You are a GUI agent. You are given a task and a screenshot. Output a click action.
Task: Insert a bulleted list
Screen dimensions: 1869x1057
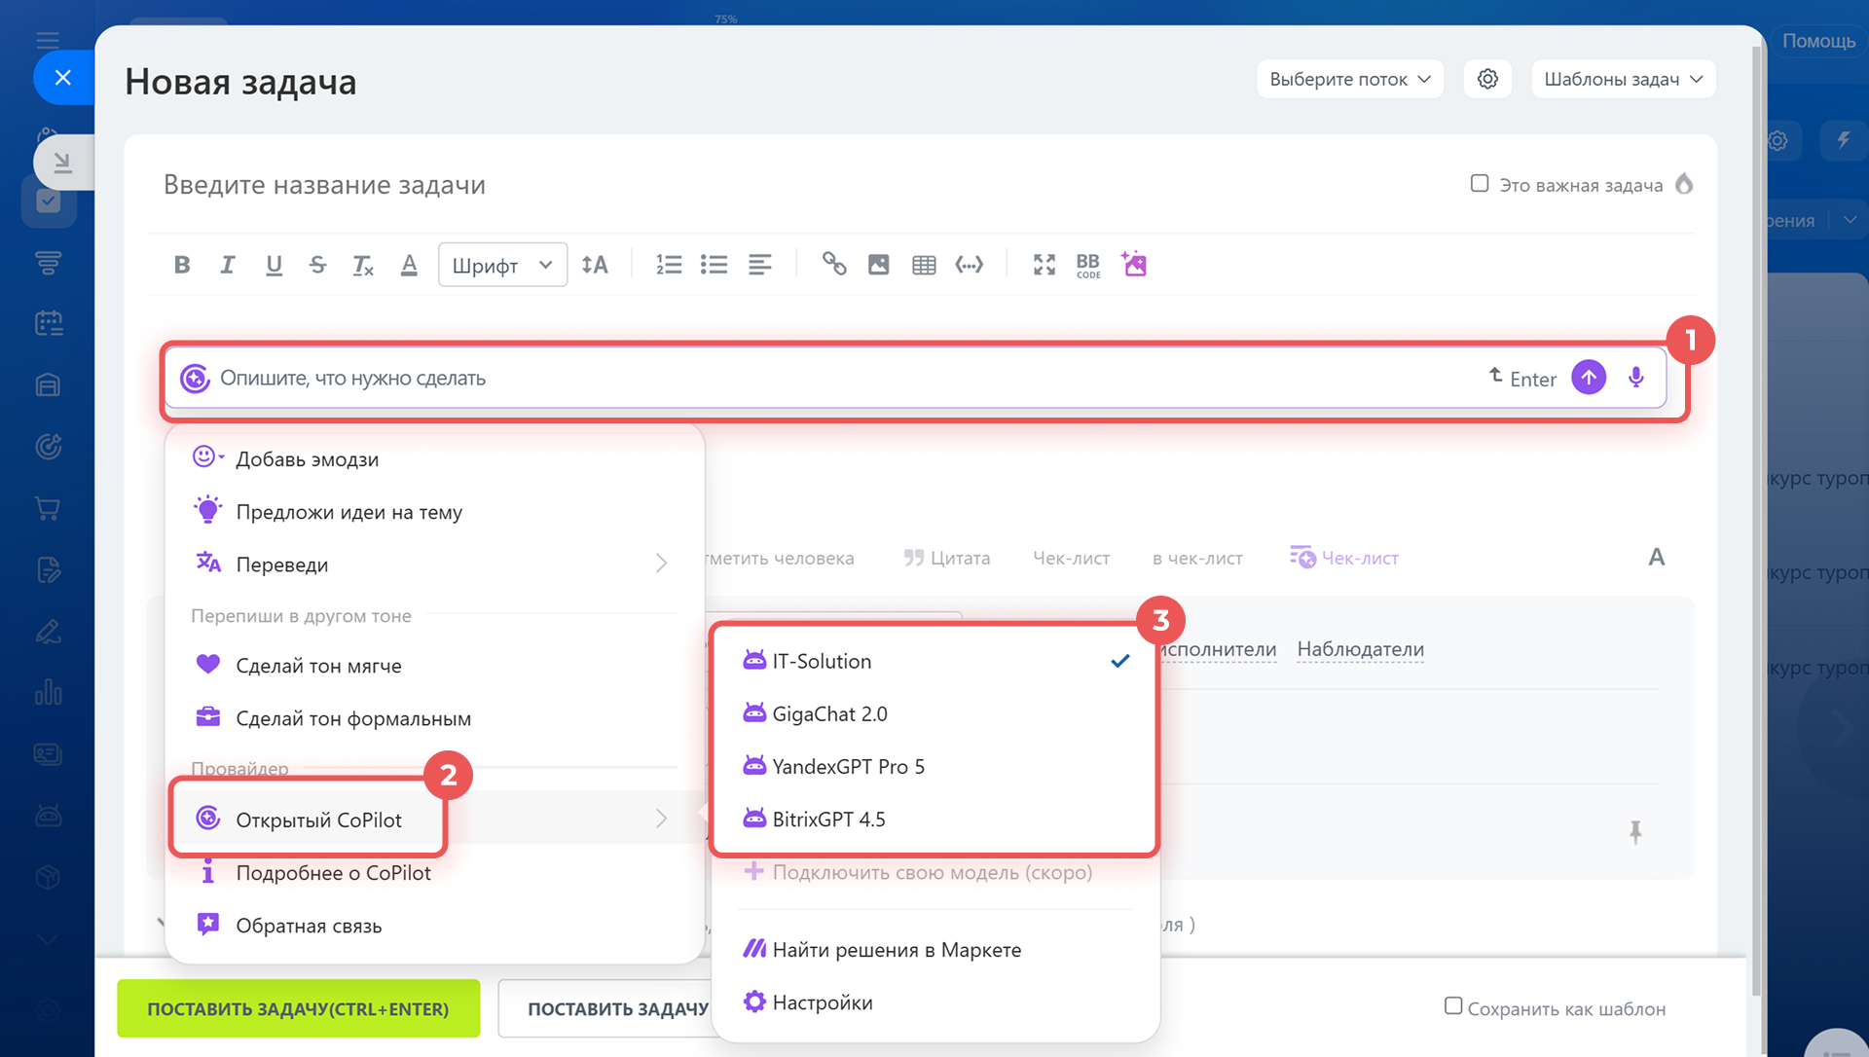(714, 265)
